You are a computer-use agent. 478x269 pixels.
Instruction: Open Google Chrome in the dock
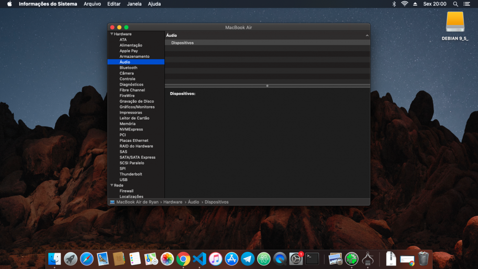[183, 259]
